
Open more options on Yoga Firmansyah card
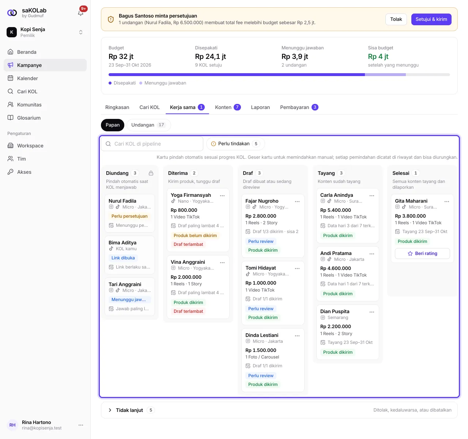(x=222, y=196)
